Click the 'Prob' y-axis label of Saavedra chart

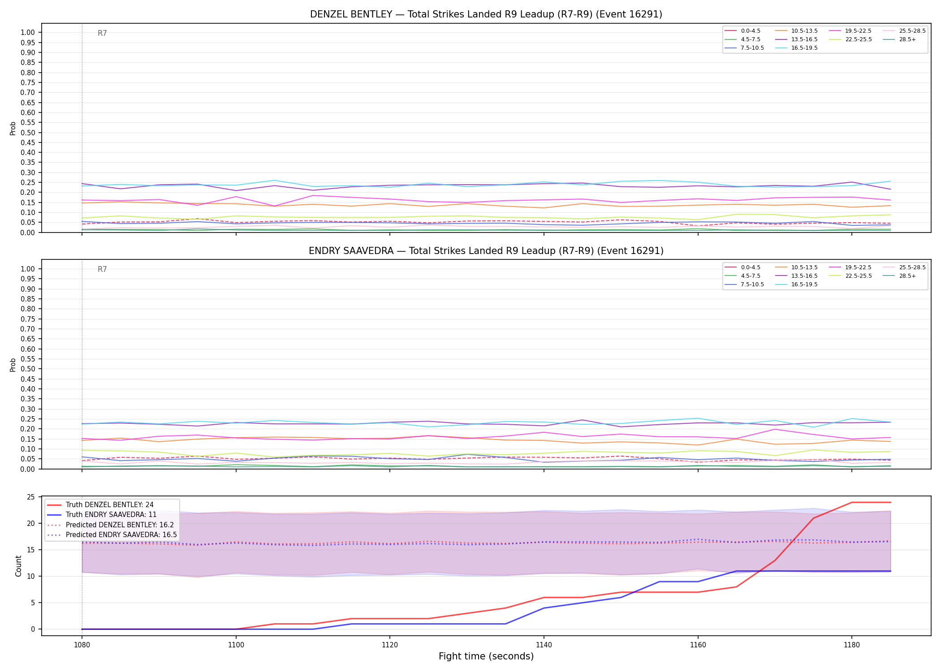[x=13, y=365]
